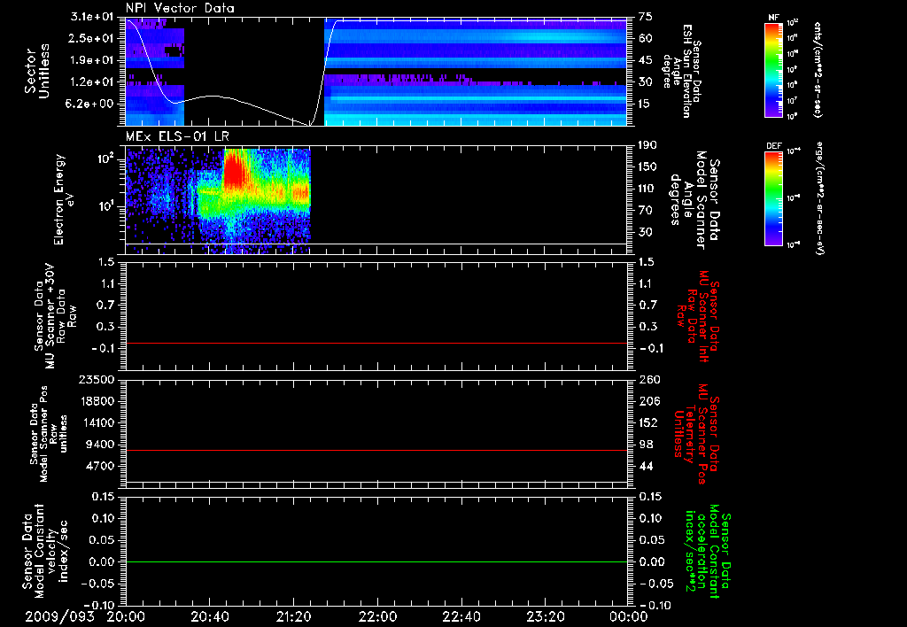Click the "Model Scanner Pos Raw unitless" axis label

(x=49, y=434)
